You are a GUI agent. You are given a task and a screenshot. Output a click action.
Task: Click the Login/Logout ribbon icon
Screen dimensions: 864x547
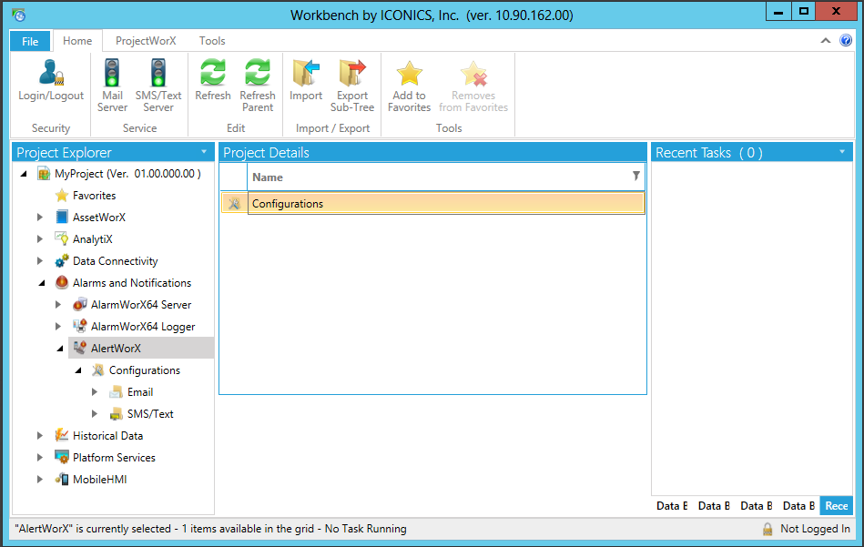coord(51,75)
